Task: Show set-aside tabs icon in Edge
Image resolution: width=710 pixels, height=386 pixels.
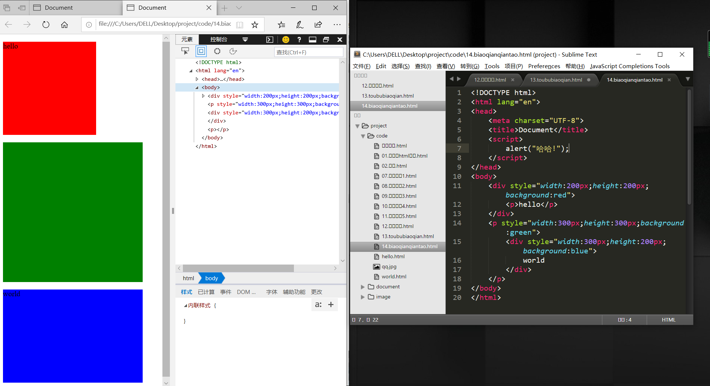Action: tap(7, 8)
